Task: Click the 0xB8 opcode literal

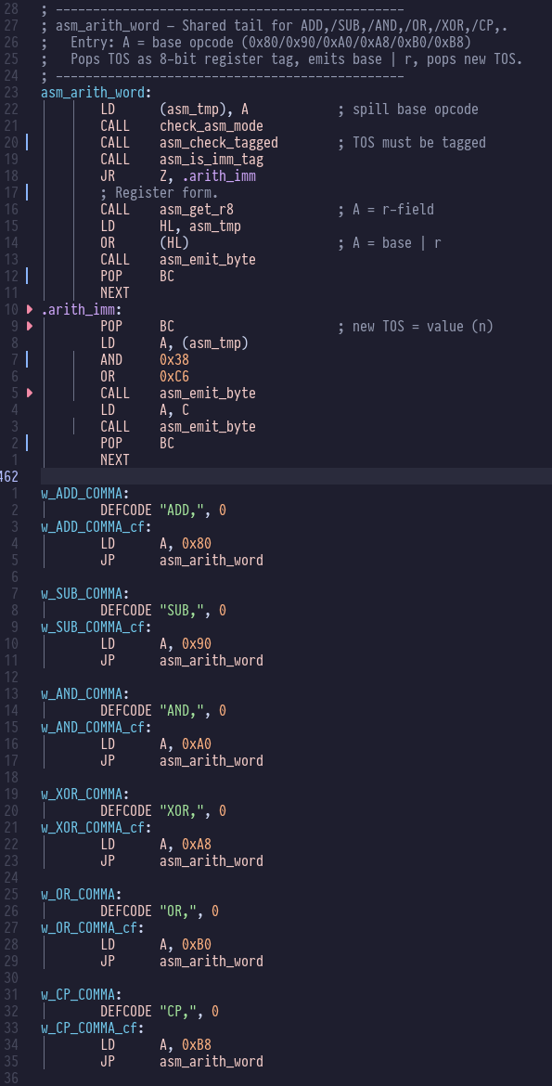Action: click(197, 1044)
